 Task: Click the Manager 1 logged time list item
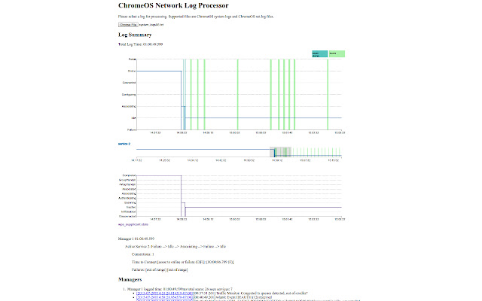[x=180, y=289]
